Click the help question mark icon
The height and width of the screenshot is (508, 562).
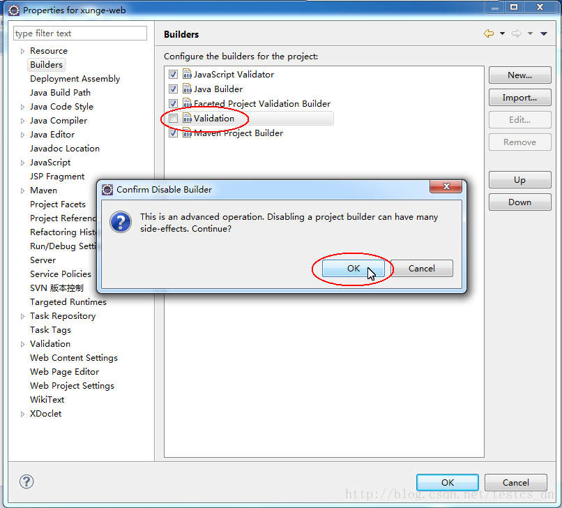click(x=26, y=481)
